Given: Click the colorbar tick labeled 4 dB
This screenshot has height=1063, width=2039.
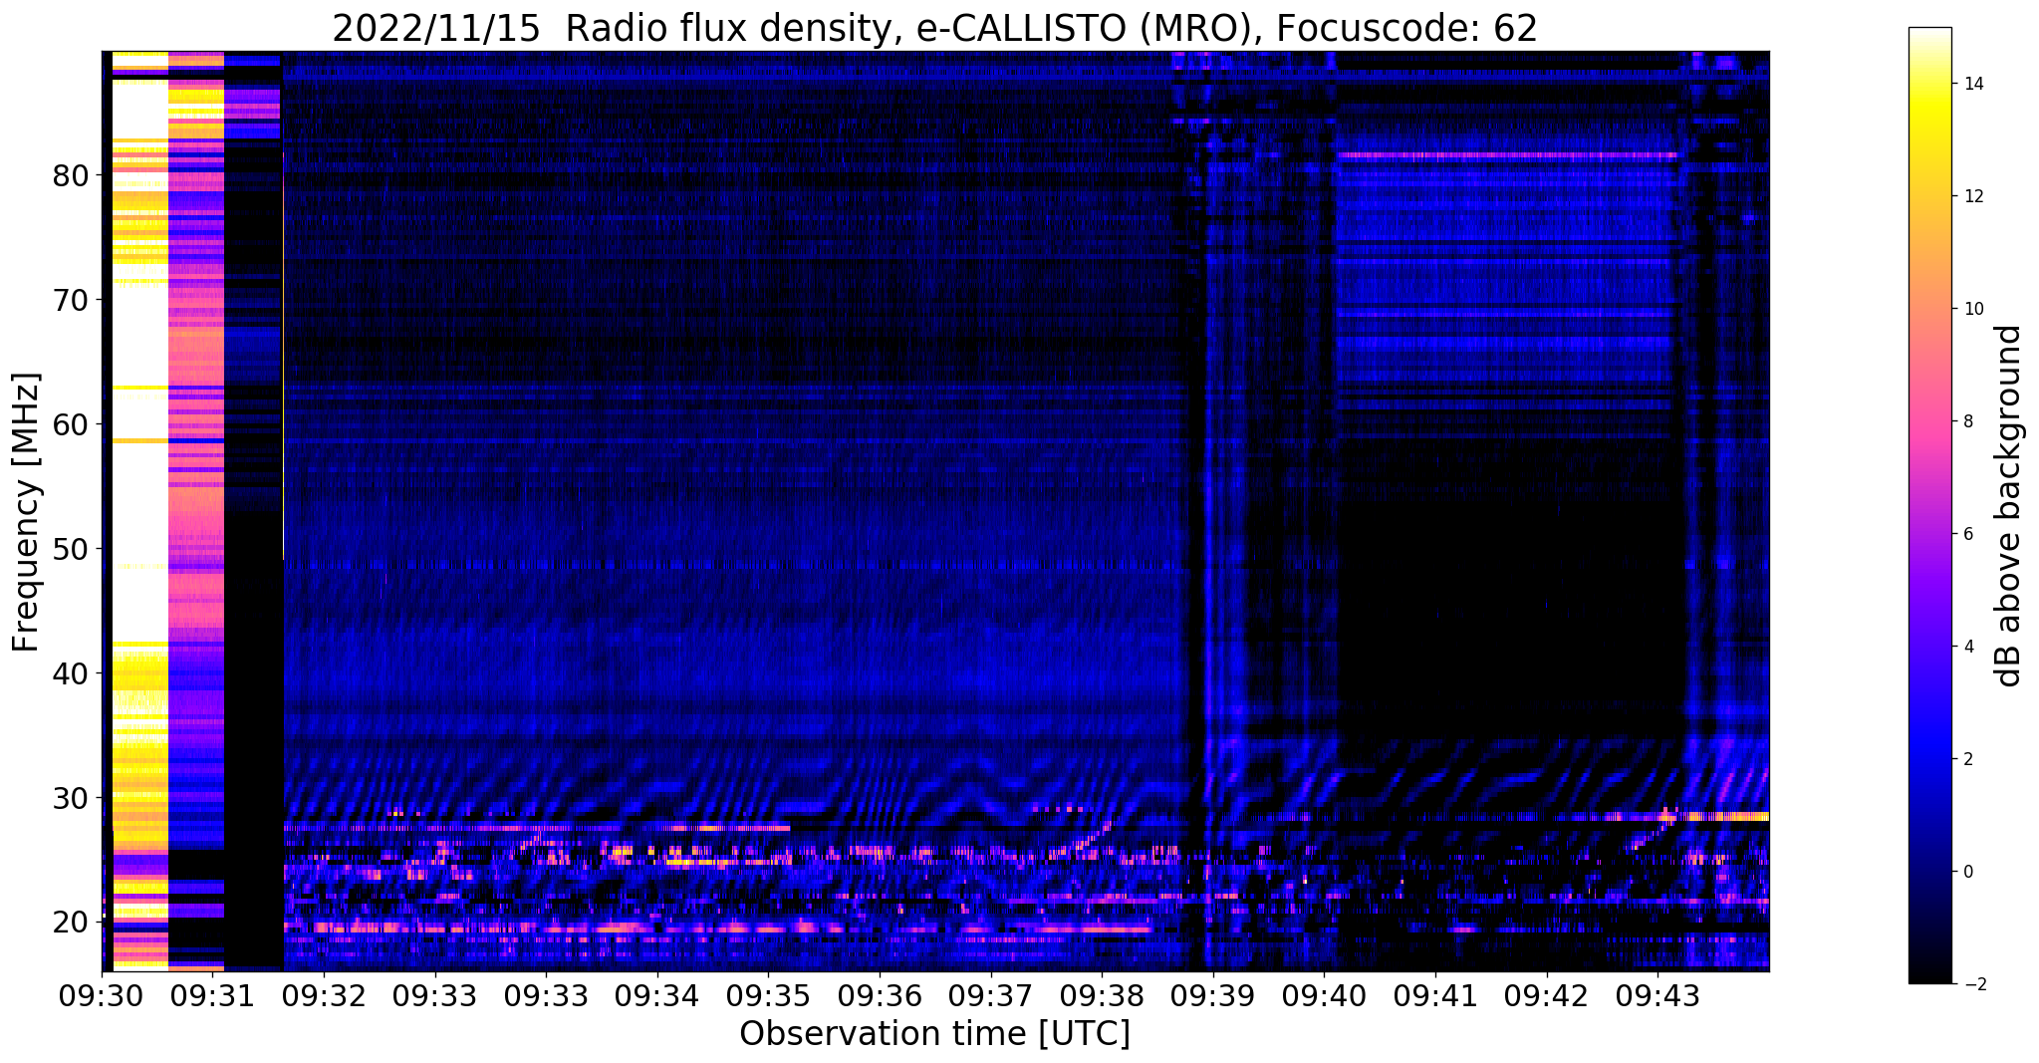Looking at the screenshot, I should (x=1966, y=647).
